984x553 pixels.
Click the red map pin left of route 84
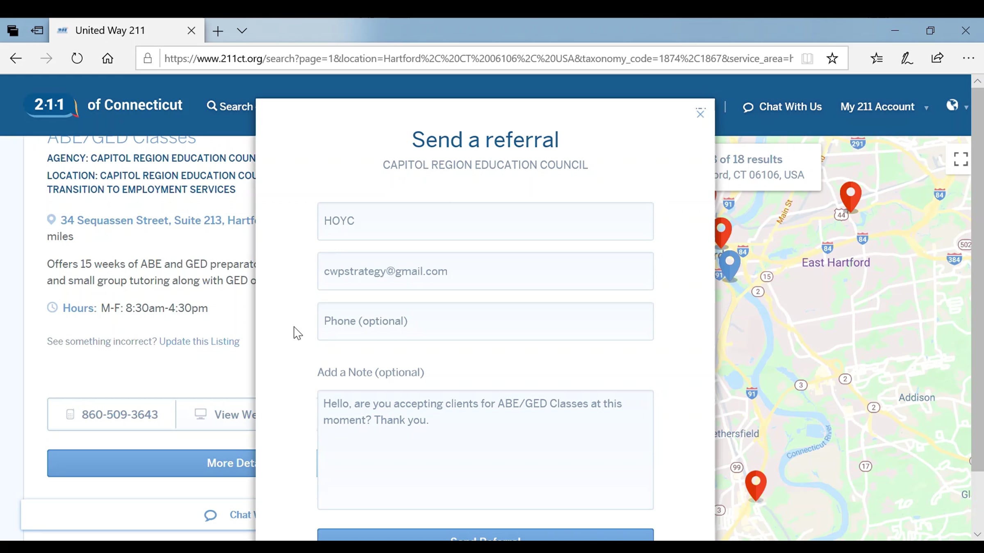(722, 233)
